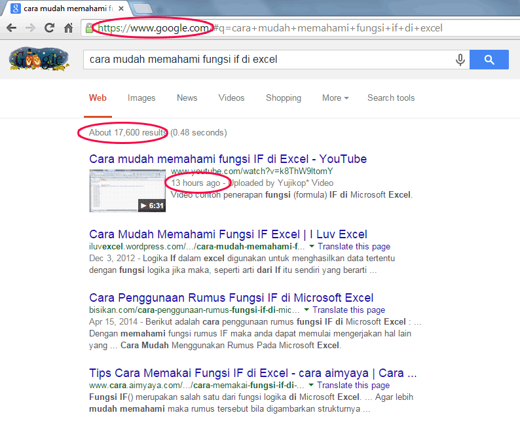Click the 'Dec 3, 2012' snippet date
This screenshot has width=520, height=432.
112,259
